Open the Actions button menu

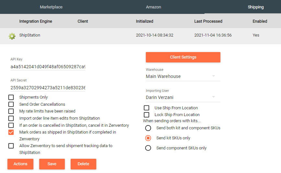point(20,164)
